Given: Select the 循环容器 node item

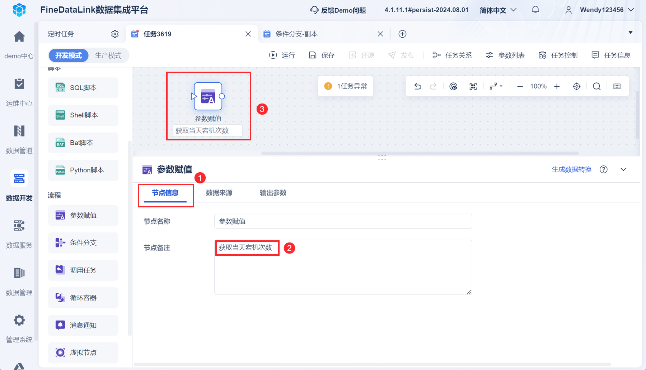Looking at the screenshot, I should 83,298.
